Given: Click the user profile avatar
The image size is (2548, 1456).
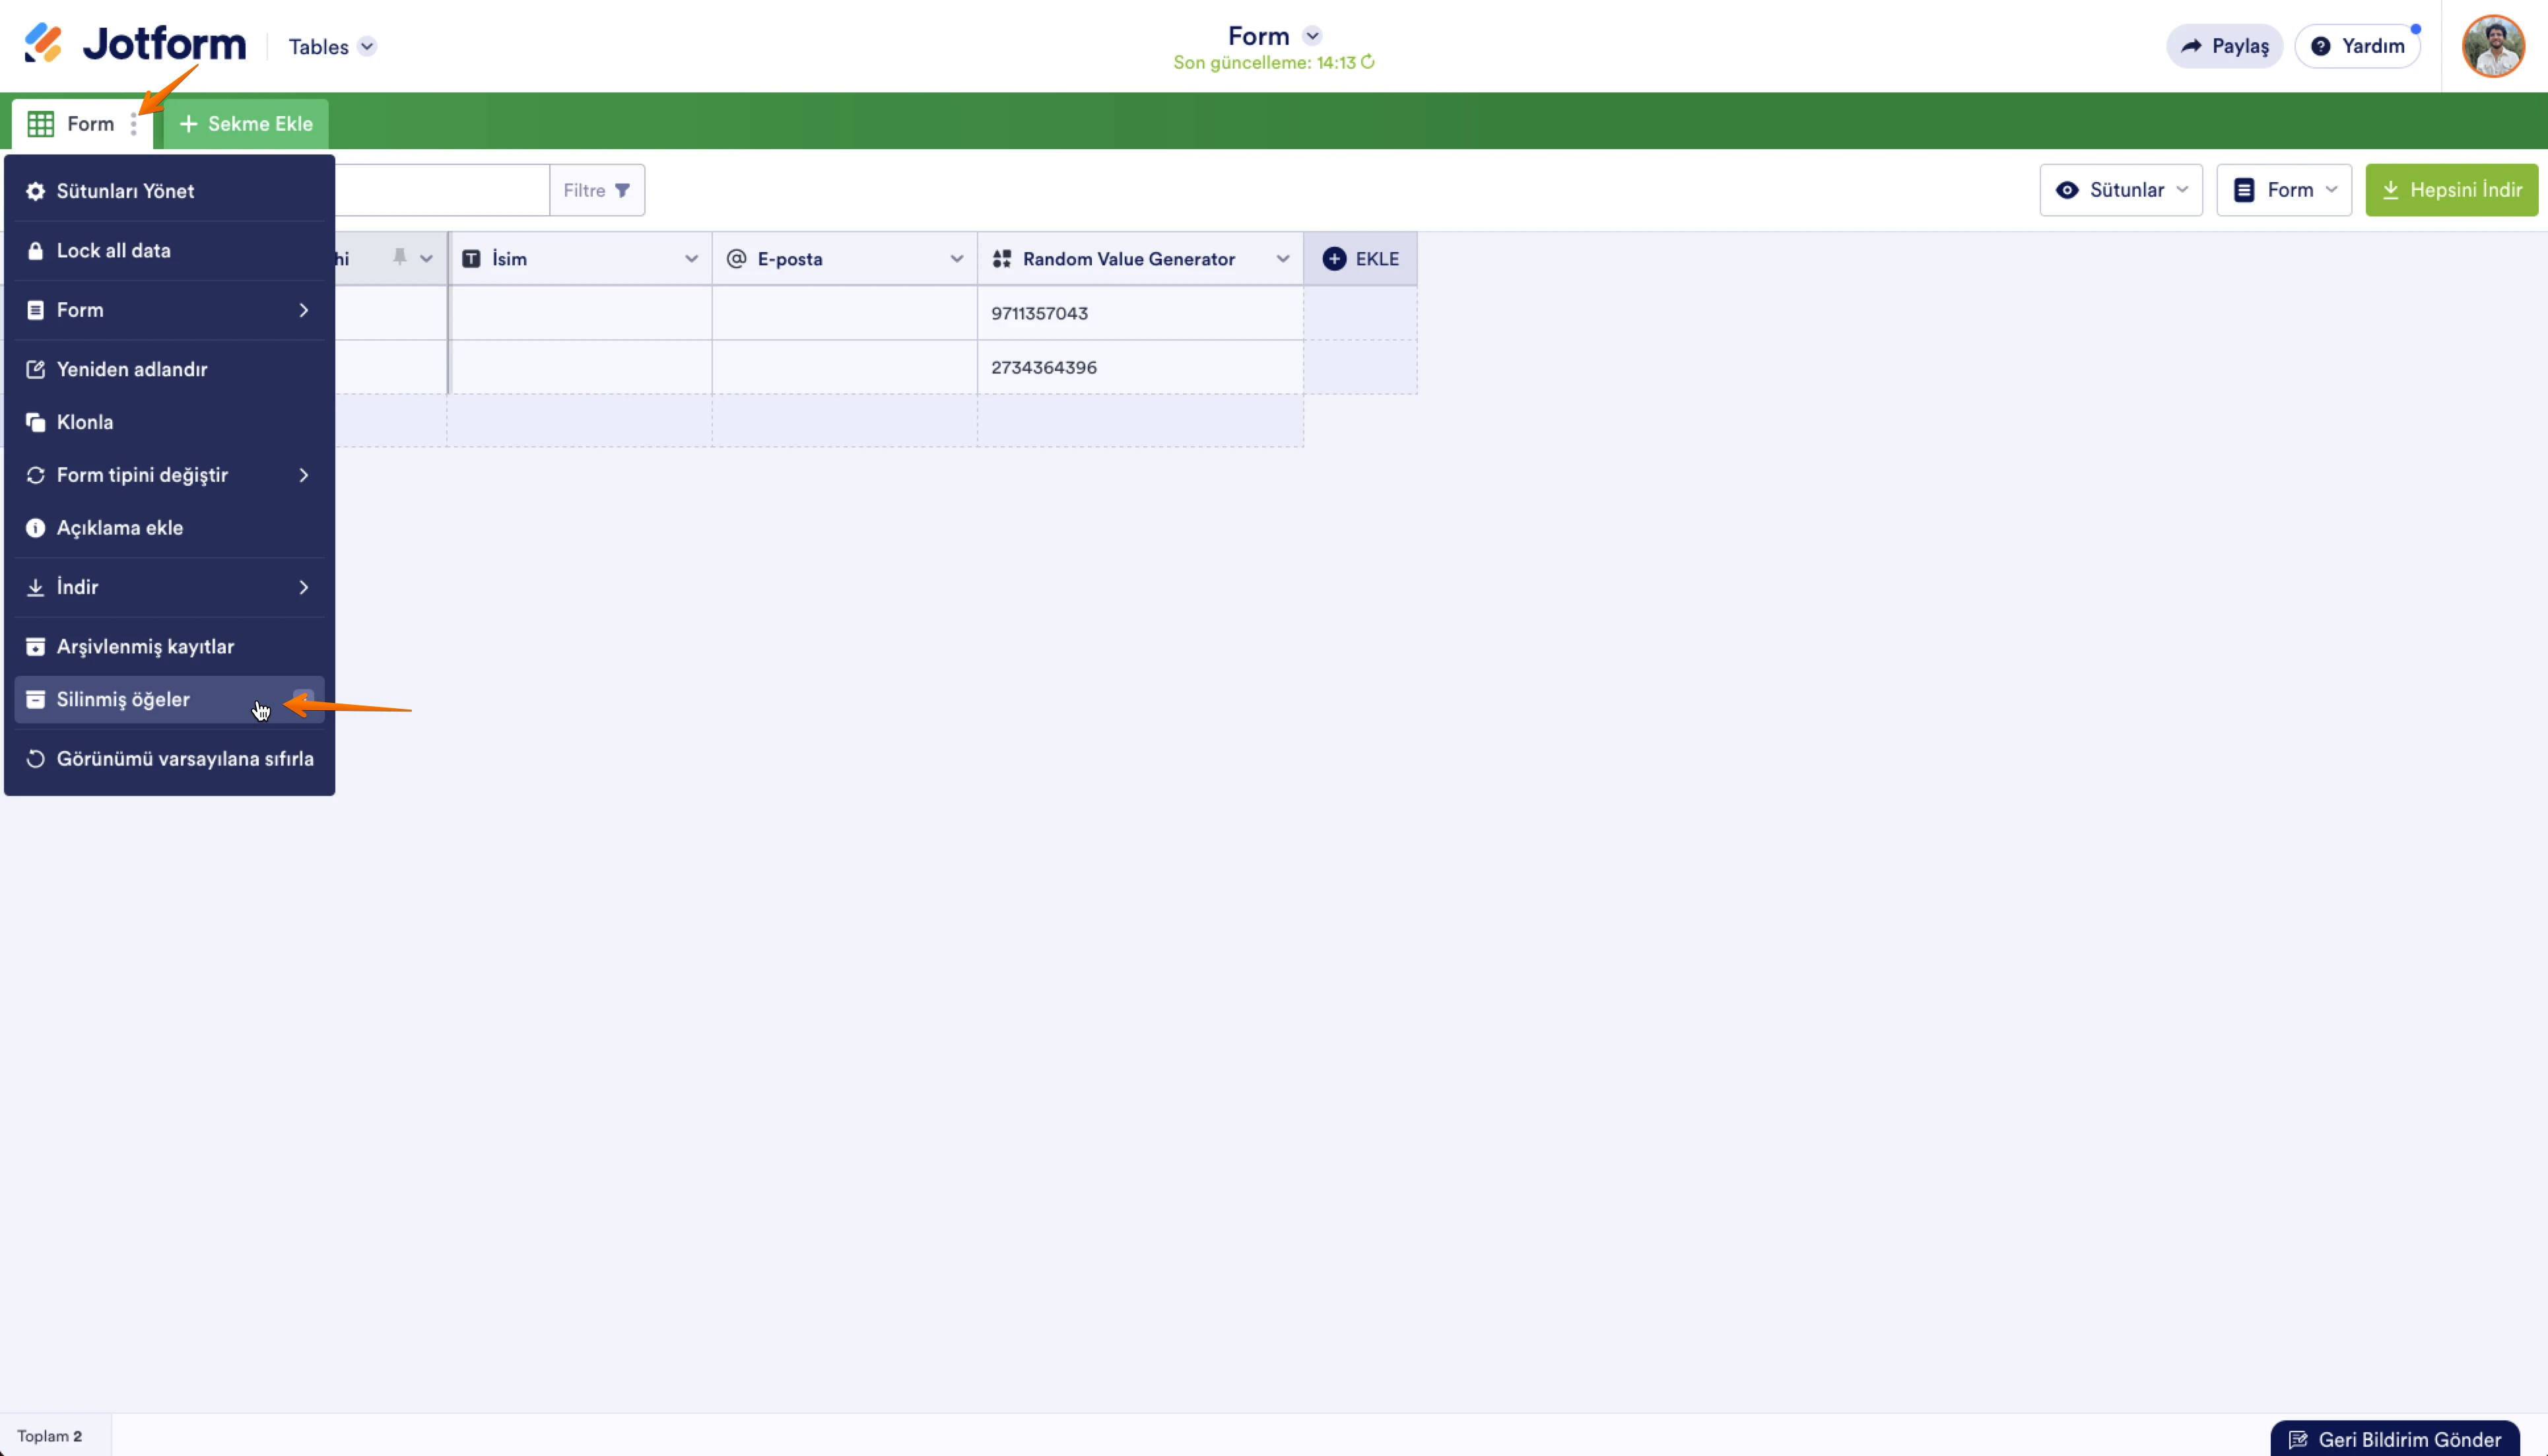Looking at the screenshot, I should (x=2492, y=46).
